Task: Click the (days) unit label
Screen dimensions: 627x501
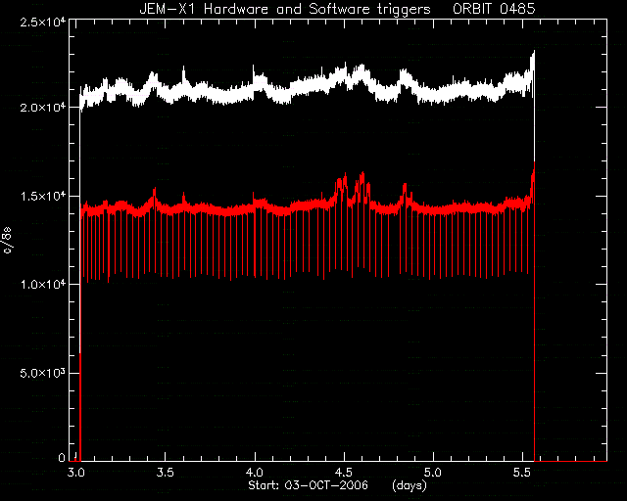Action: [410, 485]
